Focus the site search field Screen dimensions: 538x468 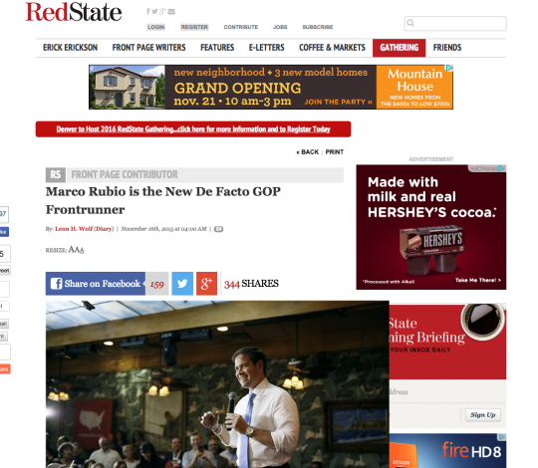click(x=455, y=23)
